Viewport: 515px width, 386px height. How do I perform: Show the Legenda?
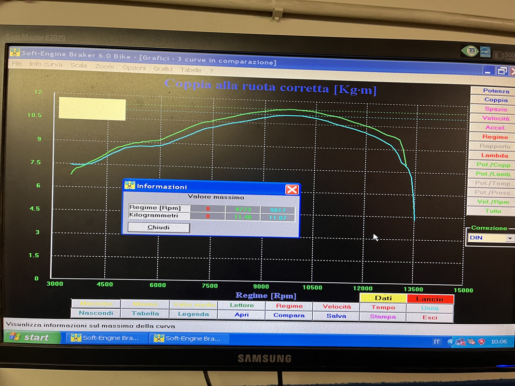[x=194, y=315]
